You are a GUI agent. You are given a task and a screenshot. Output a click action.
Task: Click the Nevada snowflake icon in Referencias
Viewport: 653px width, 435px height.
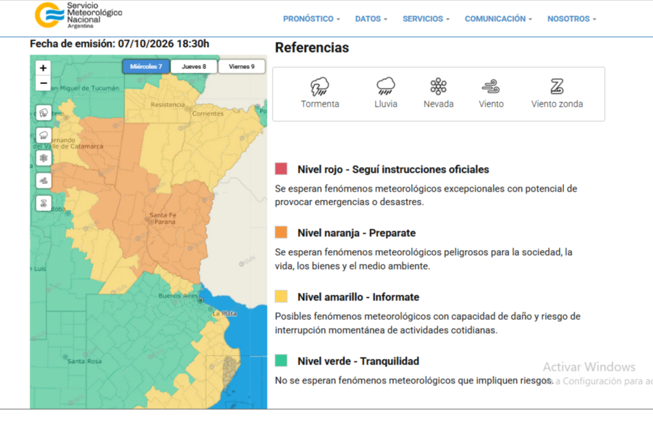[439, 86]
